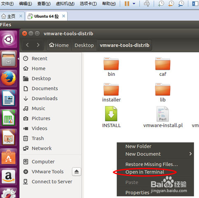
Task: Open the snapshot manager icon
Action: tap(181, 4)
